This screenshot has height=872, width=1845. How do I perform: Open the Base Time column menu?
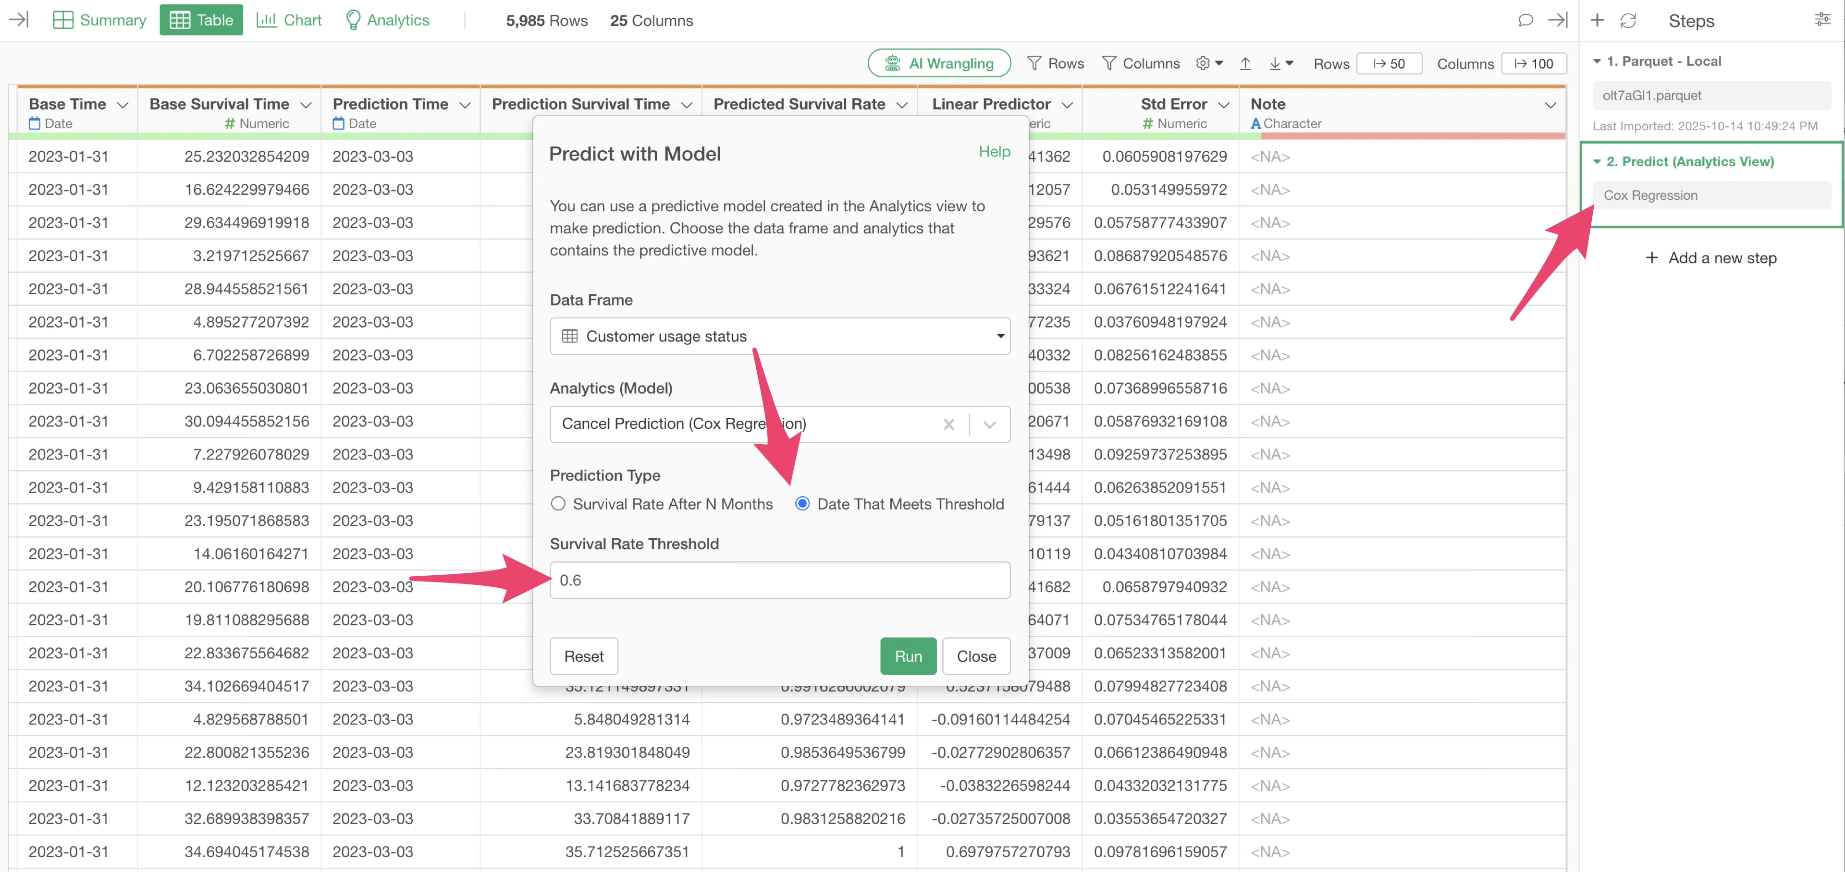123,105
